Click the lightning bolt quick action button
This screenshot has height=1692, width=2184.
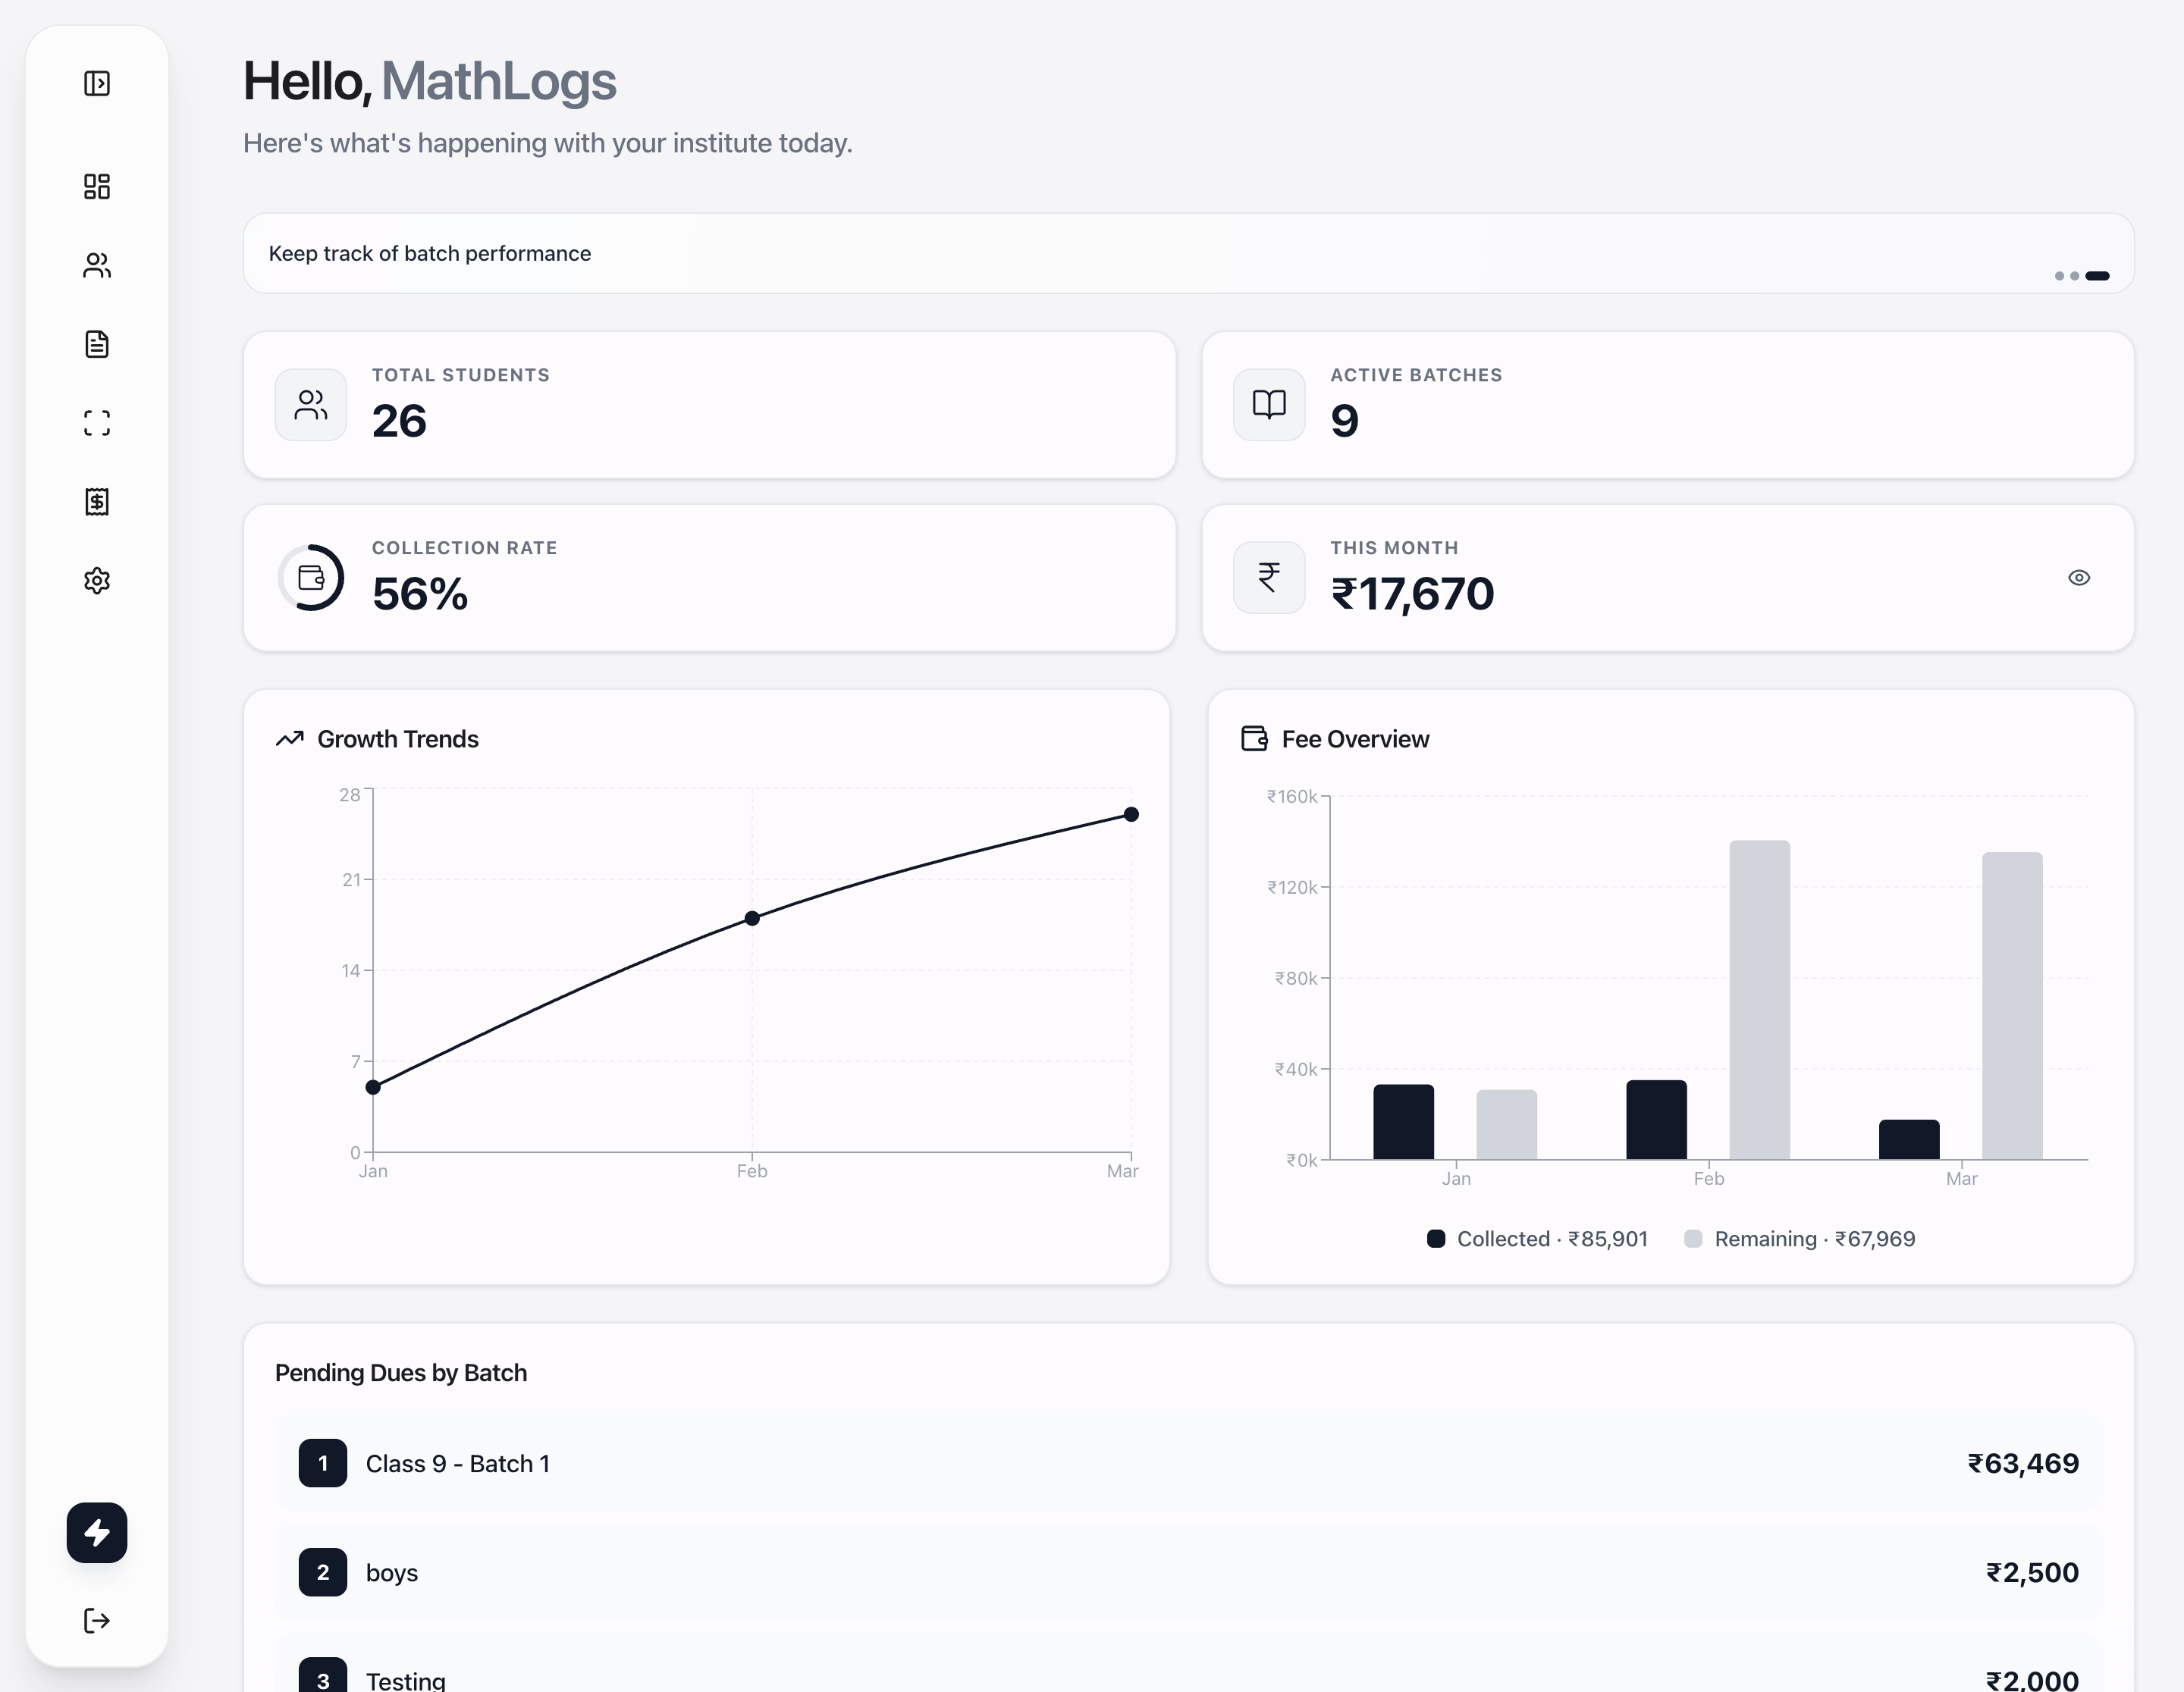tap(97, 1532)
